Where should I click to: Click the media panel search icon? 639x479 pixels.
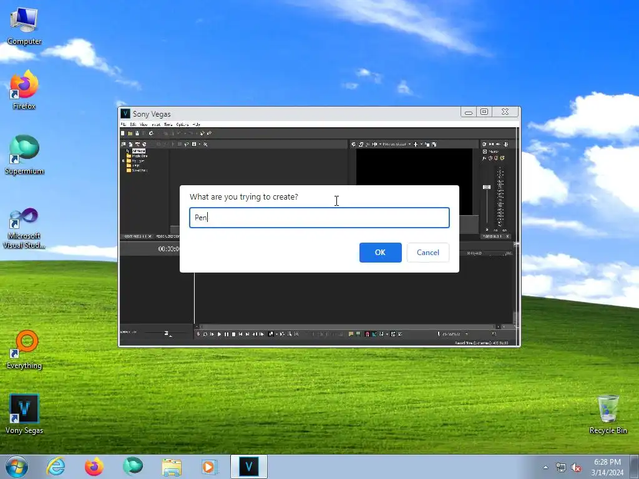(x=205, y=144)
